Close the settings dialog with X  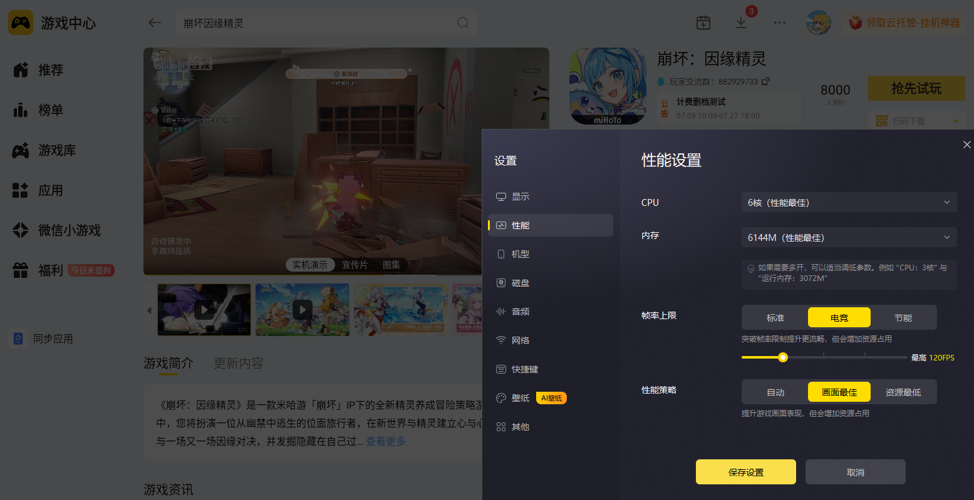click(x=966, y=145)
